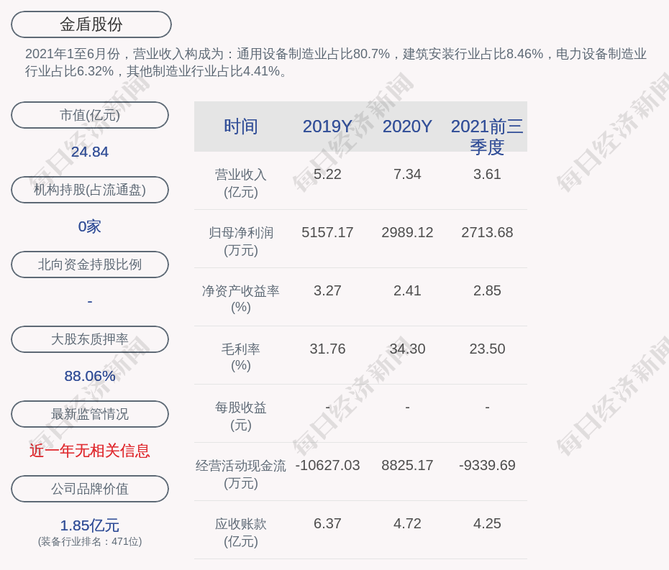
Task: Click the 金盾股份 company name pill
Action: click(x=91, y=24)
